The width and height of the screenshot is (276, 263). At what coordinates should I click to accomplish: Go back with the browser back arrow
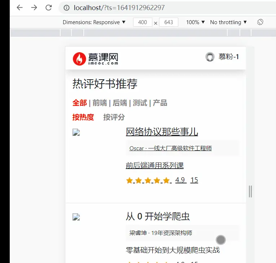tap(19, 8)
